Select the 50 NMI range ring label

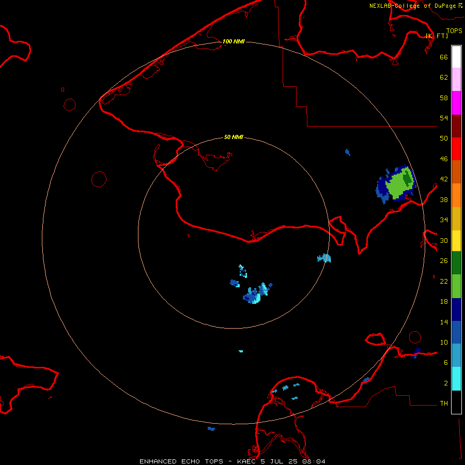234,137
